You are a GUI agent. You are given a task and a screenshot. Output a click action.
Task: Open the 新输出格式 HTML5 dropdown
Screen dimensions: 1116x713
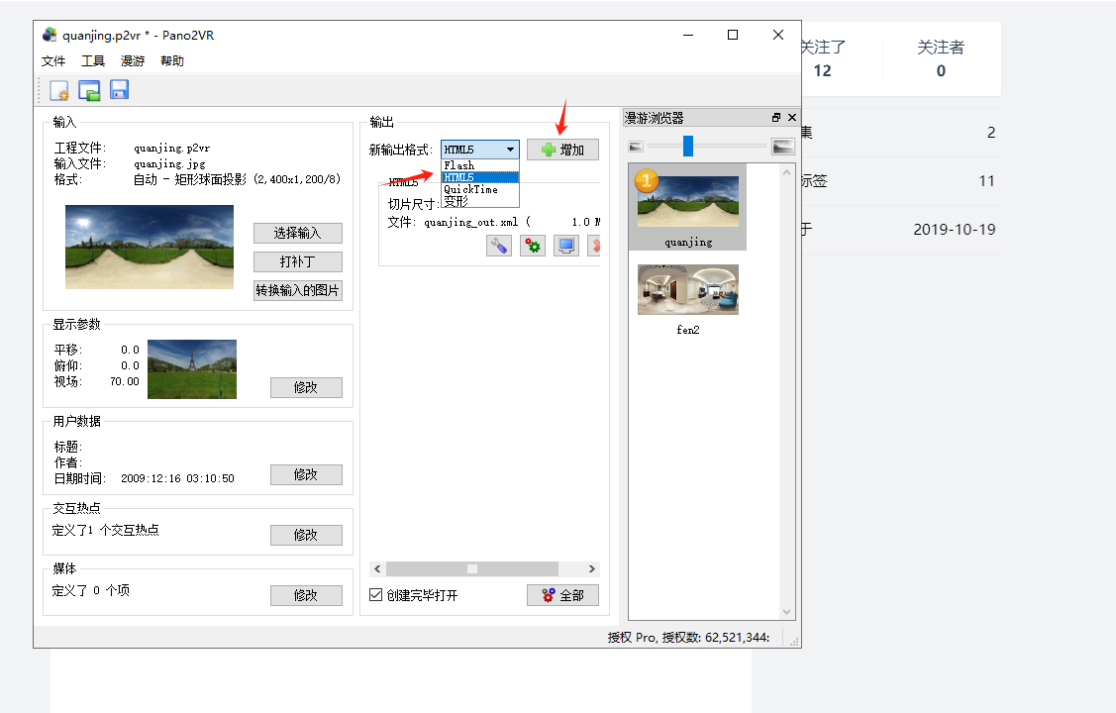pyautogui.click(x=479, y=150)
